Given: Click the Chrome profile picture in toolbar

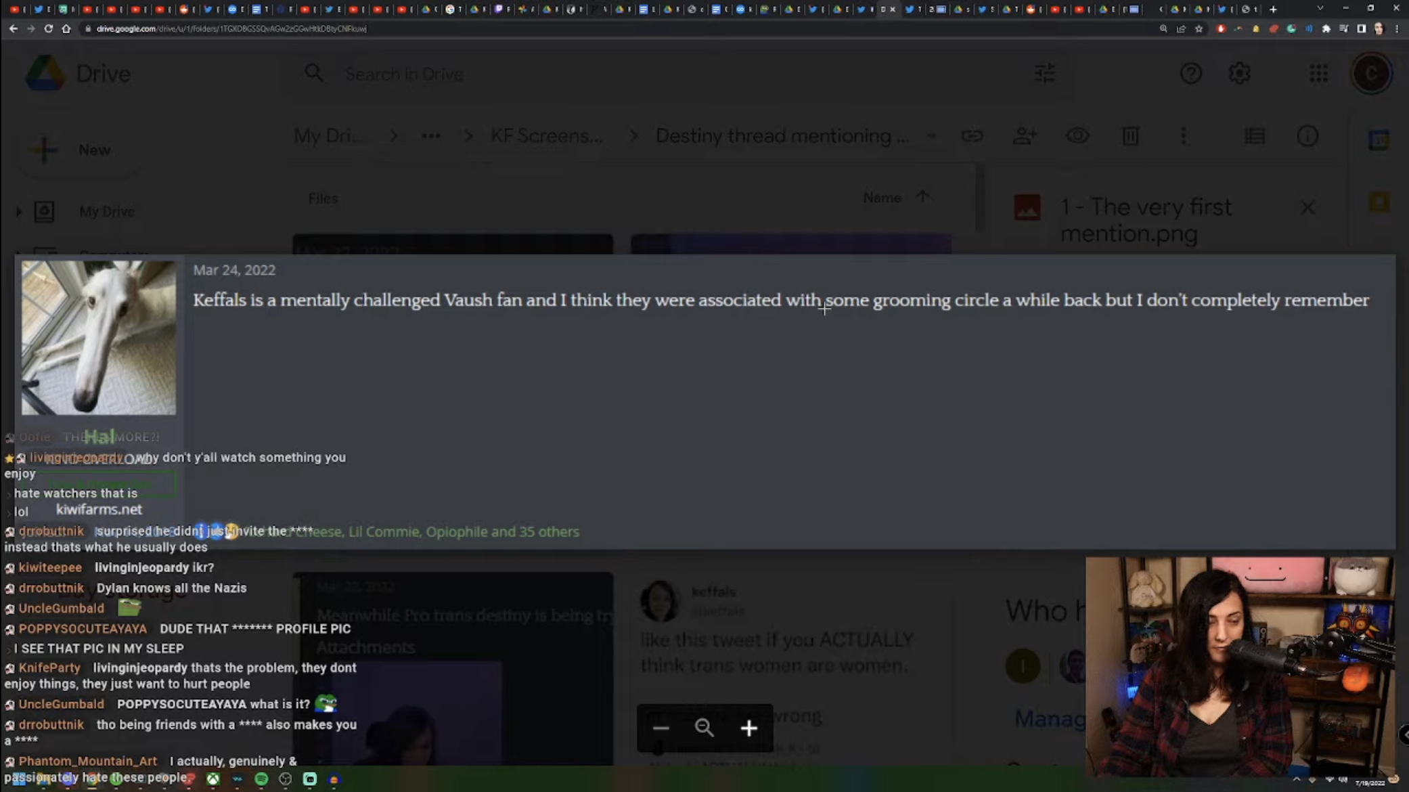Looking at the screenshot, I should (x=1379, y=28).
